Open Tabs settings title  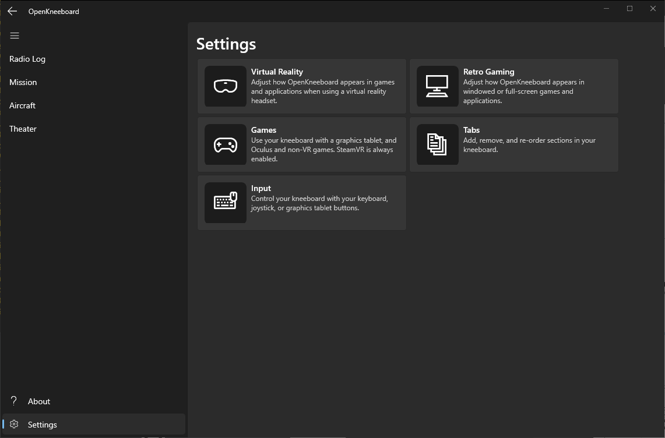click(471, 130)
